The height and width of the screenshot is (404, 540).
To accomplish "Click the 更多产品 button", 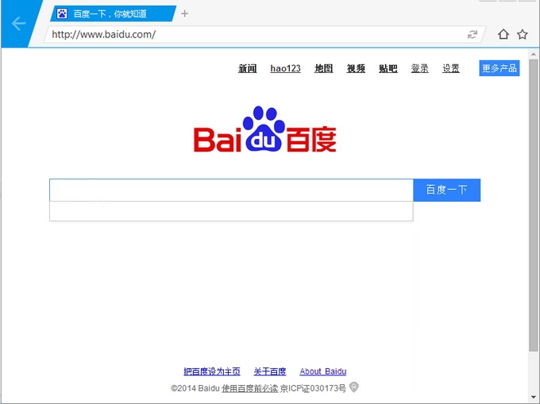I will (499, 68).
